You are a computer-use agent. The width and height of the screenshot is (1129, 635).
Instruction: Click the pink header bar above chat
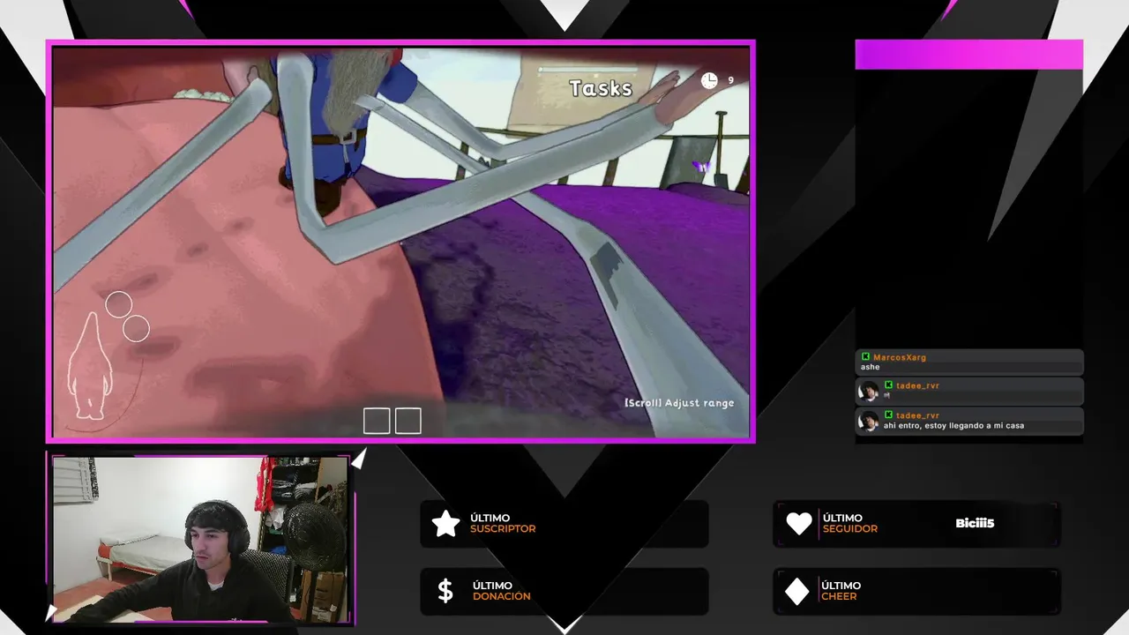[x=968, y=55]
